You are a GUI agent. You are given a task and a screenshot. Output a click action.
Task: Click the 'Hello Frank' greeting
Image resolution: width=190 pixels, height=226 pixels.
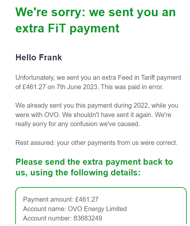(x=39, y=57)
